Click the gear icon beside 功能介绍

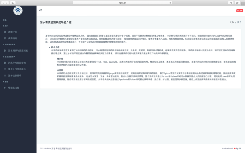5,32
